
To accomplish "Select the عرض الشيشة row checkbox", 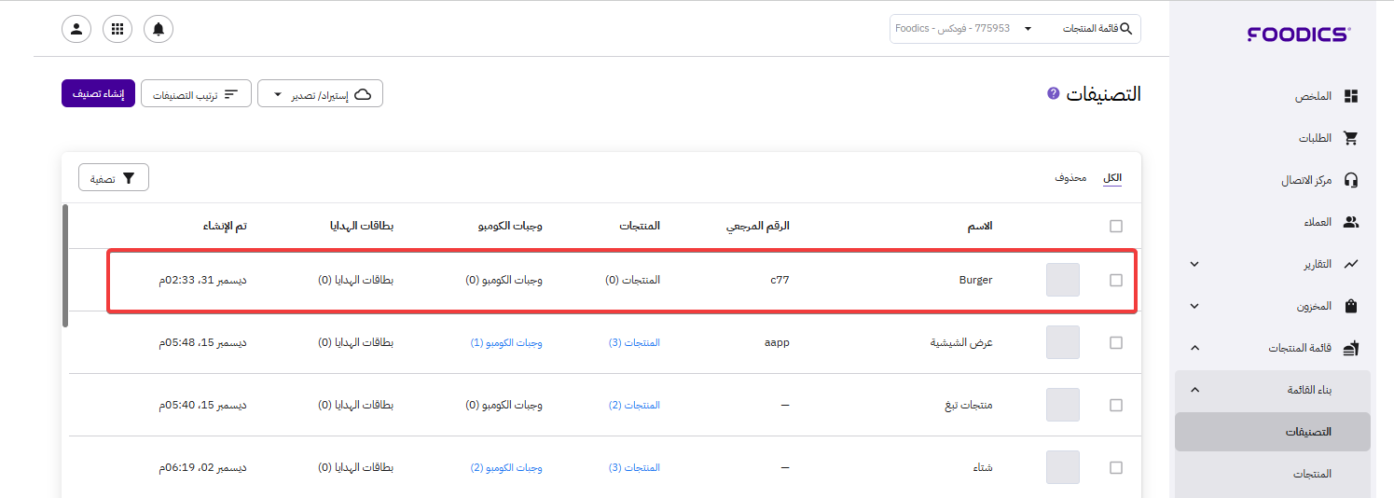I will [x=1116, y=342].
